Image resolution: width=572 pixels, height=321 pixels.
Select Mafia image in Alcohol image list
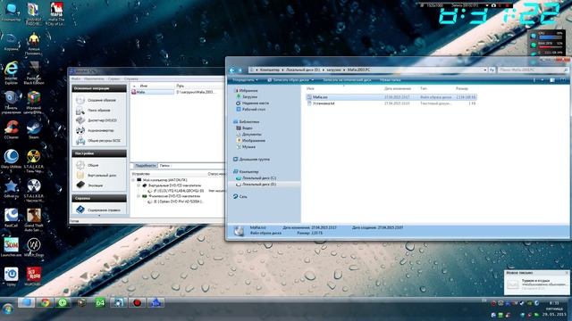pos(153,92)
